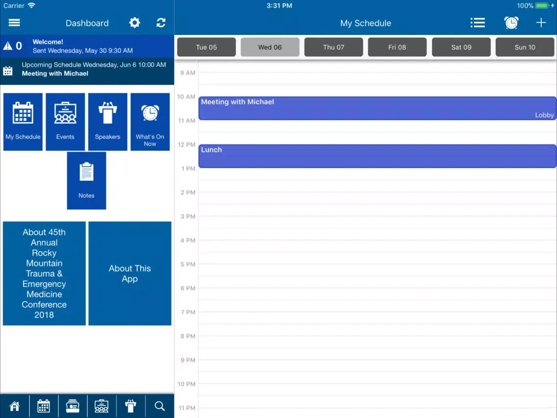This screenshot has height=418, width=557.
Task: Open the Speakers tile
Action: pyautogui.click(x=108, y=122)
